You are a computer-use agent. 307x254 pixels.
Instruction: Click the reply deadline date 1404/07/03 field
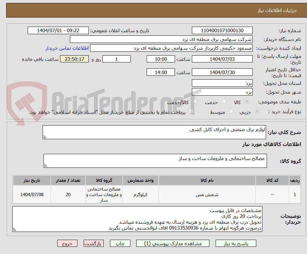click(222, 59)
